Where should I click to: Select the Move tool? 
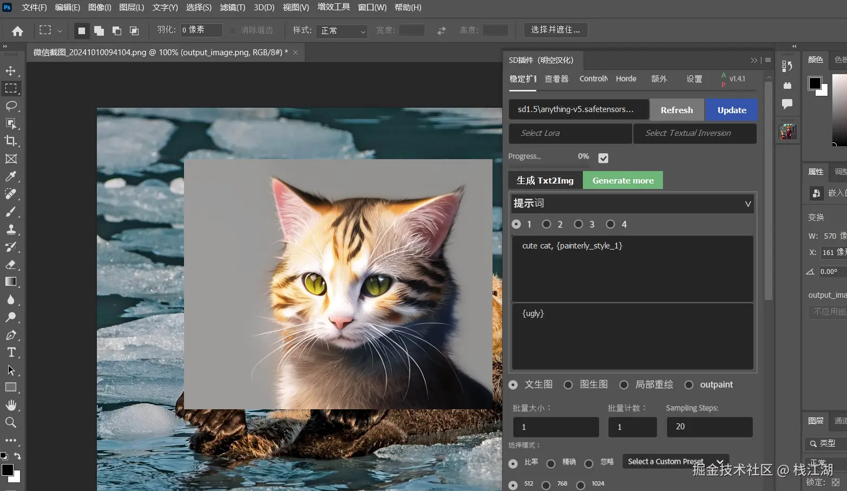[x=11, y=71]
